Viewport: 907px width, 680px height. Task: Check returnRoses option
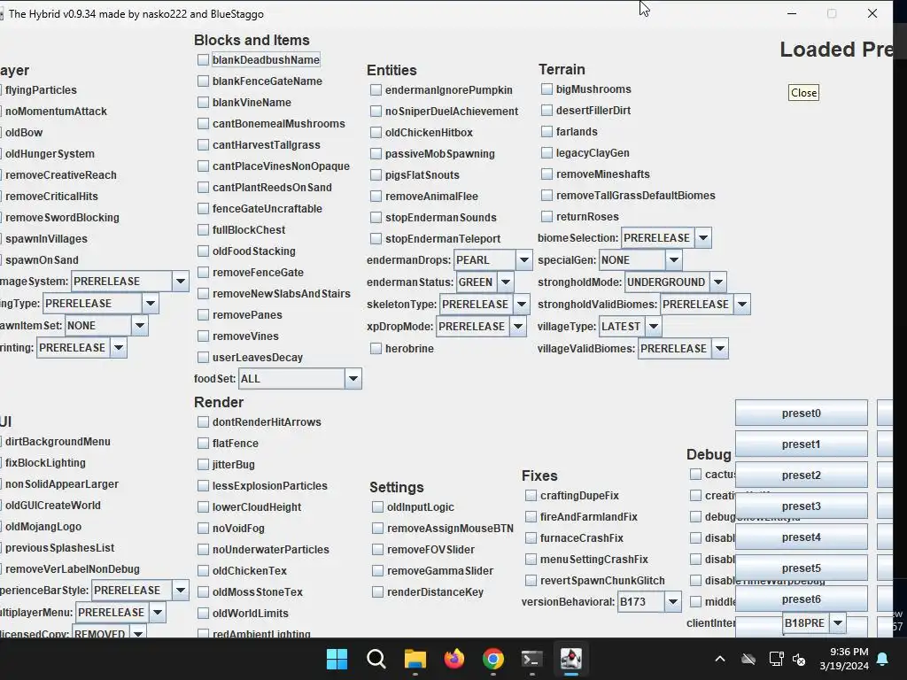click(x=547, y=216)
